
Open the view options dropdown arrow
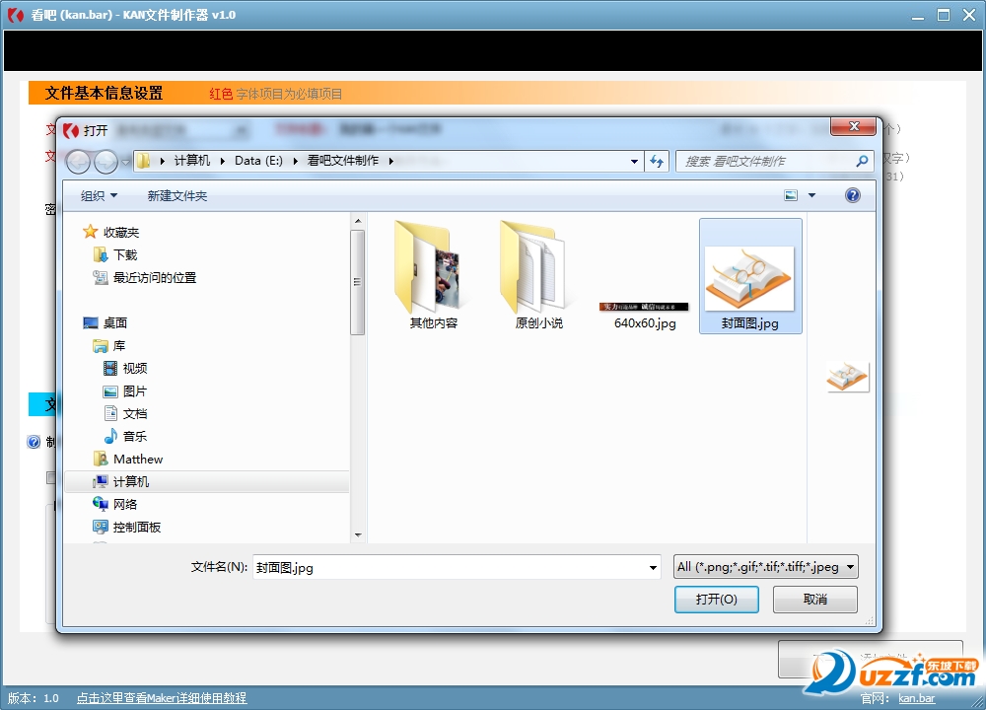811,195
